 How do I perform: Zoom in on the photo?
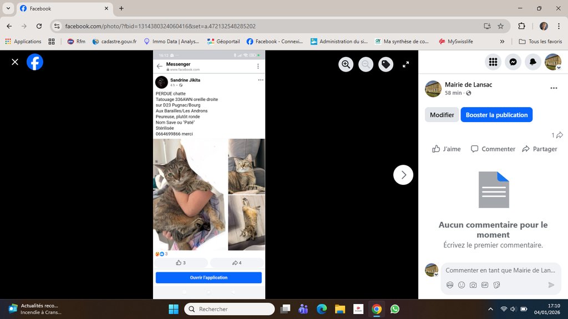pyautogui.click(x=346, y=64)
